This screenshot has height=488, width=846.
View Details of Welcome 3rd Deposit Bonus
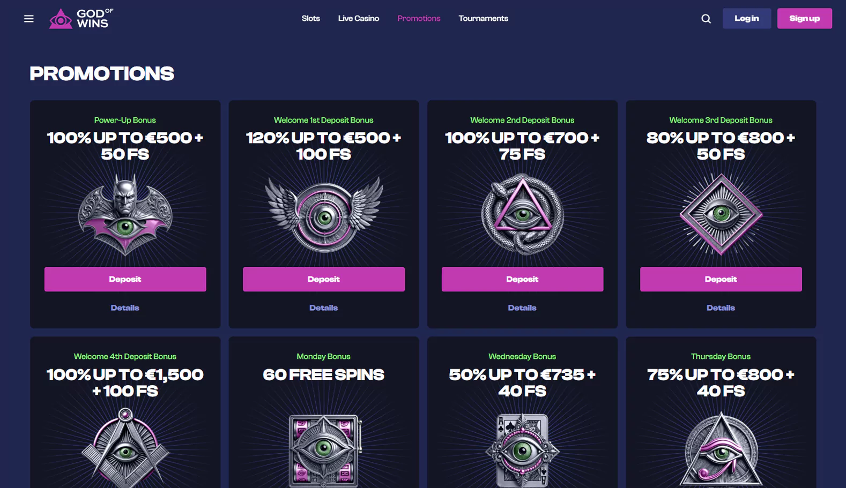point(721,308)
